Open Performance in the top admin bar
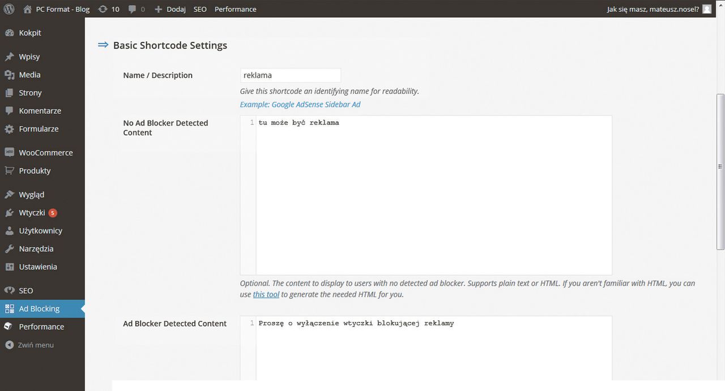 [x=235, y=9]
